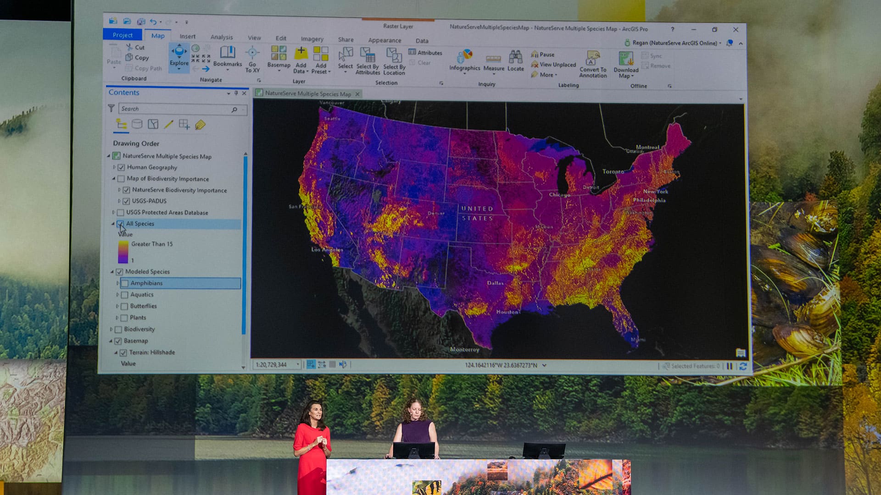
Task: Enable the Amphibians layer checkbox
Action: coord(124,283)
